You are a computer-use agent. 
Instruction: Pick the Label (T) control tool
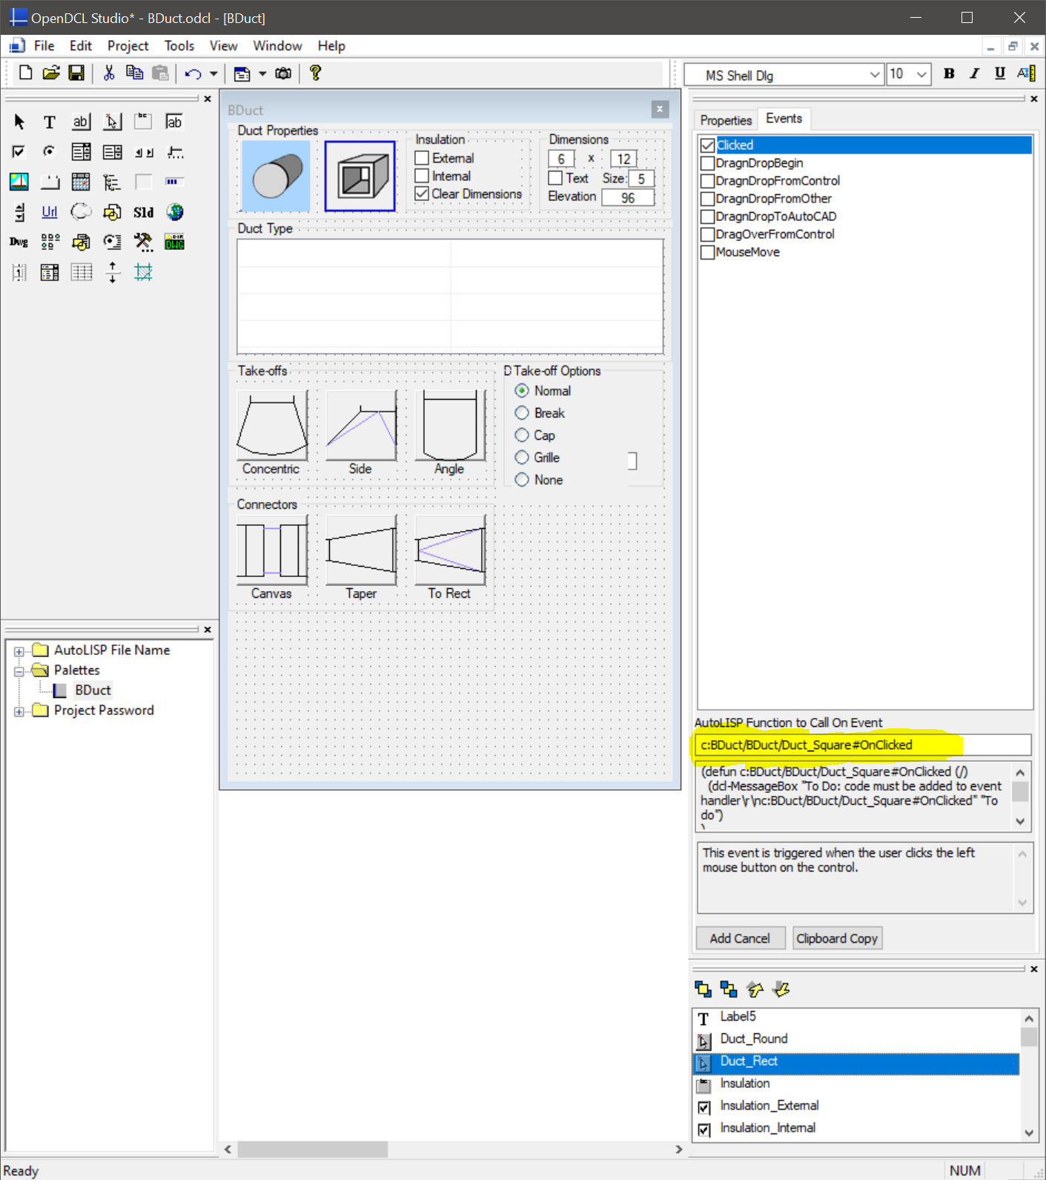tap(50, 122)
